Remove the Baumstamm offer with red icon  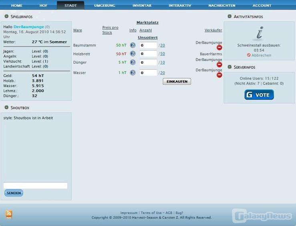219,48
